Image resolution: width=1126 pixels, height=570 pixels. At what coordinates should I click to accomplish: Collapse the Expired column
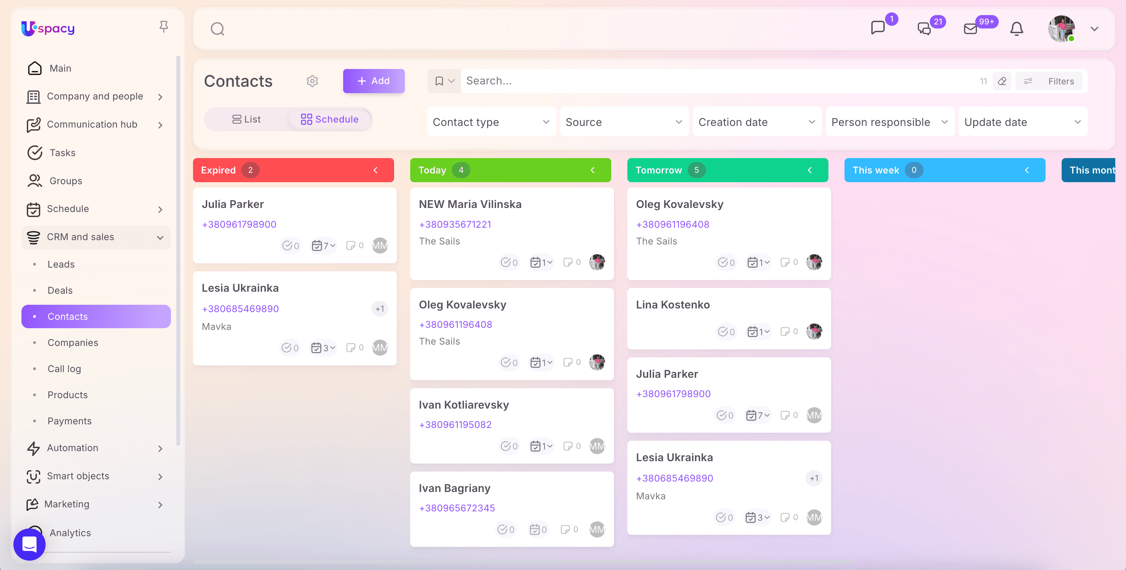point(375,170)
